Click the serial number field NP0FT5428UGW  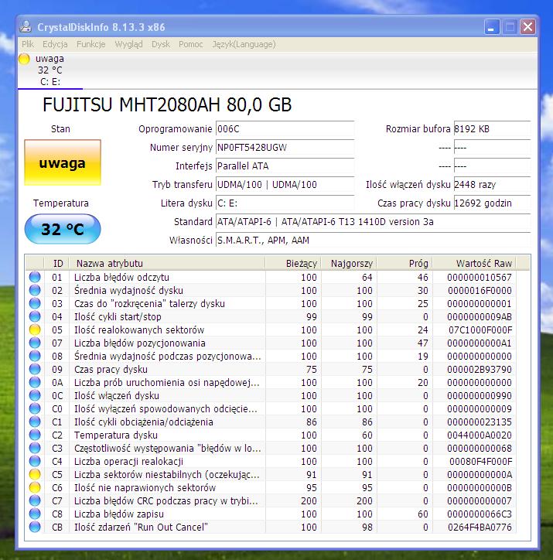click(285, 148)
